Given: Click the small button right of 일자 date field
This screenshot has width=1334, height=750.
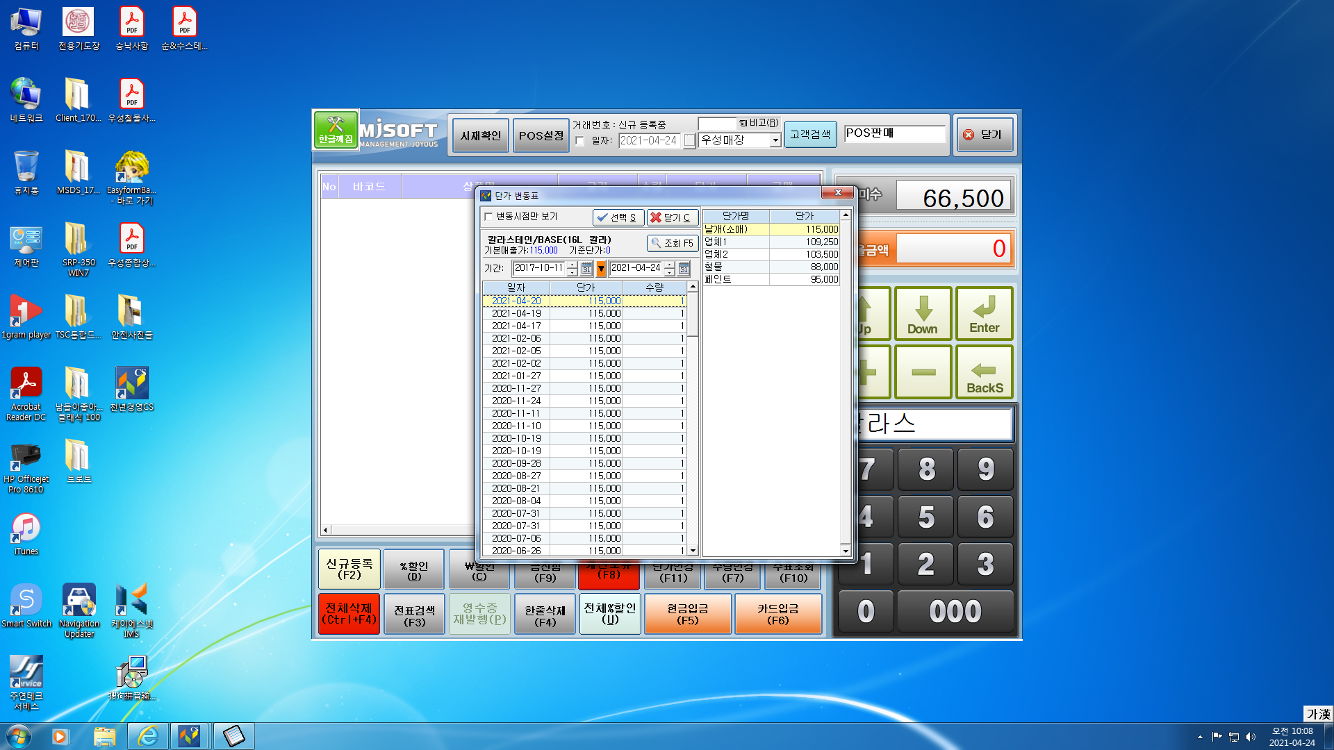Looking at the screenshot, I should (x=689, y=141).
